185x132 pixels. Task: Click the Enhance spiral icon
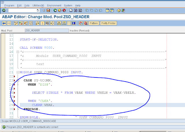pyautogui.click(x=31, y=23)
